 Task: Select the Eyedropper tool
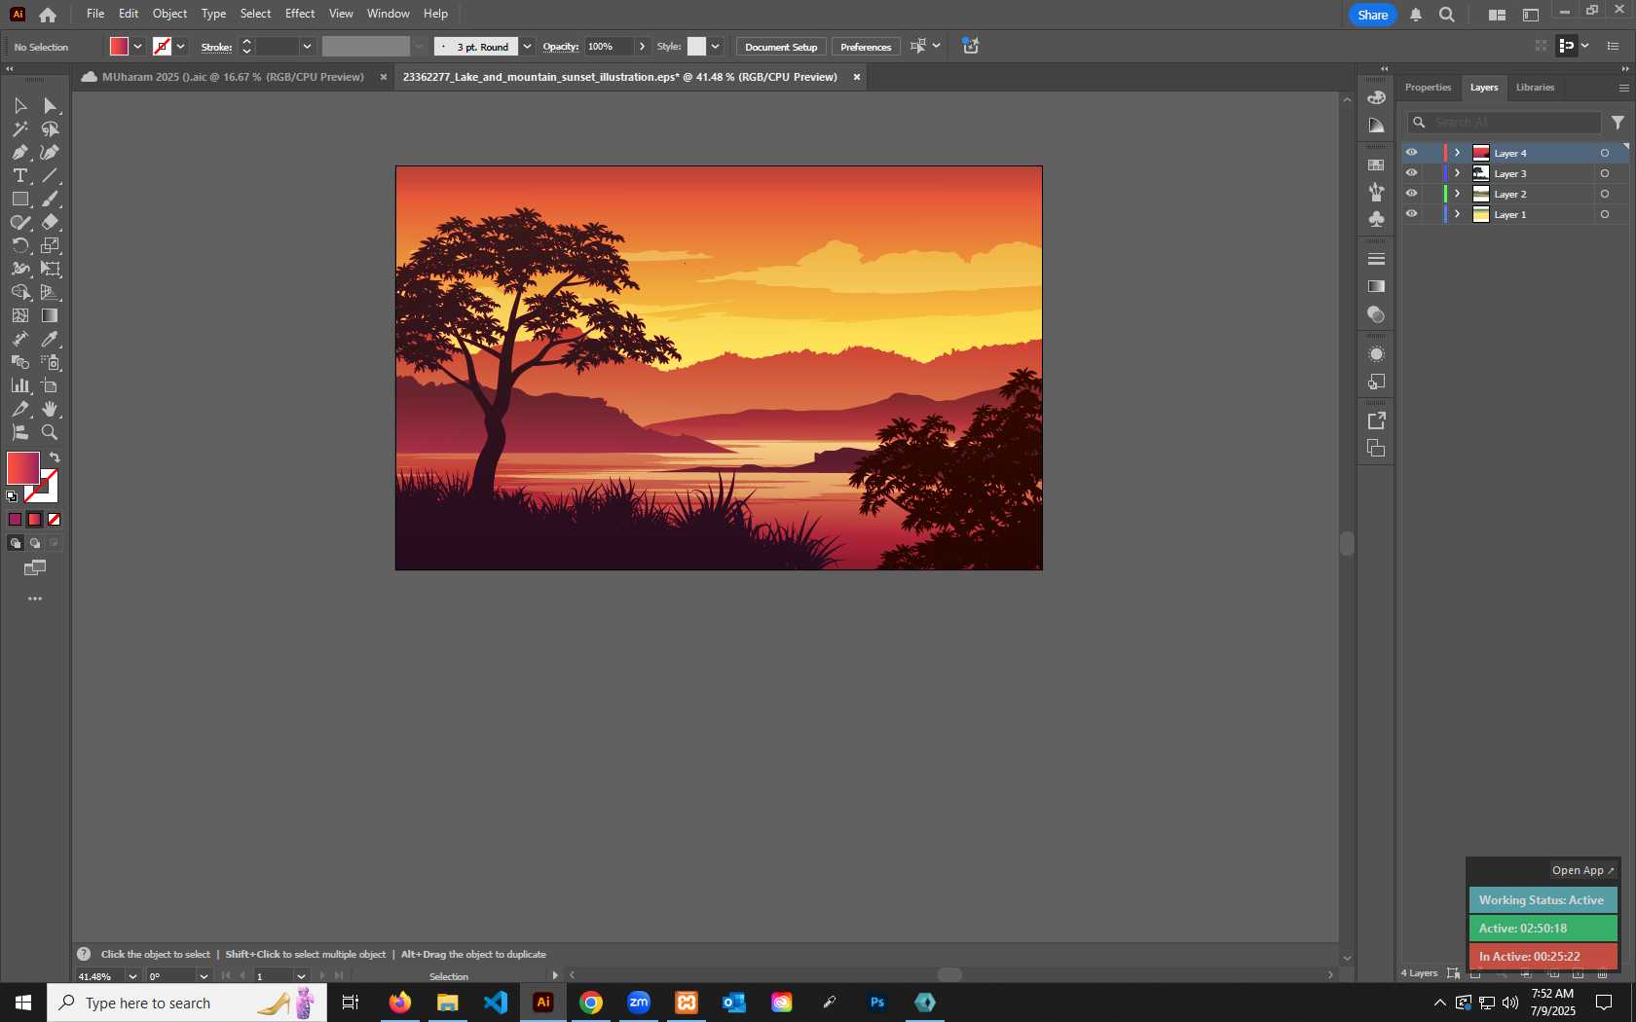click(x=50, y=339)
